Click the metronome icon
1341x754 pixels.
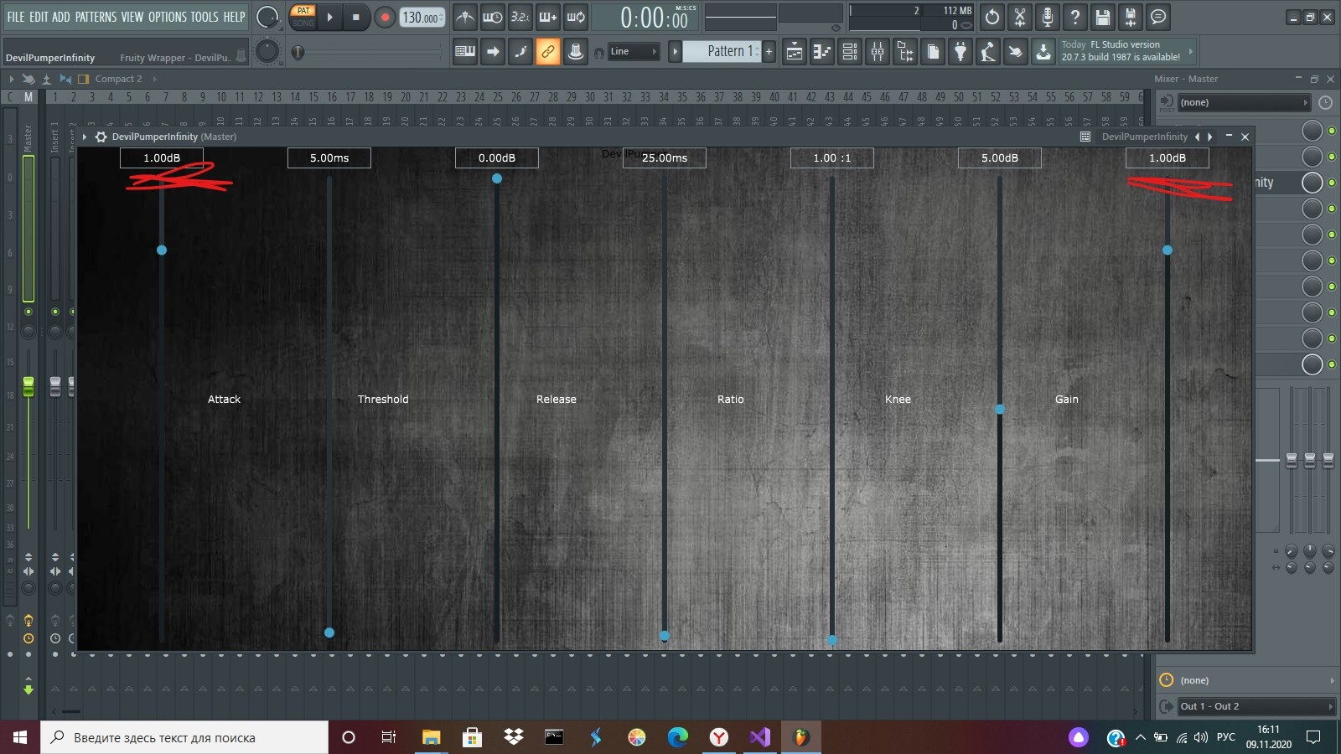click(x=465, y=17)
